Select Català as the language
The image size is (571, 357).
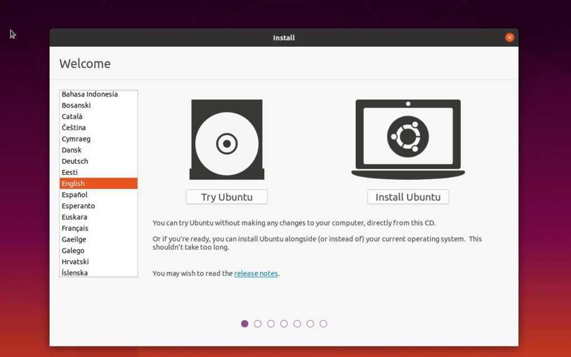point(72,116)
